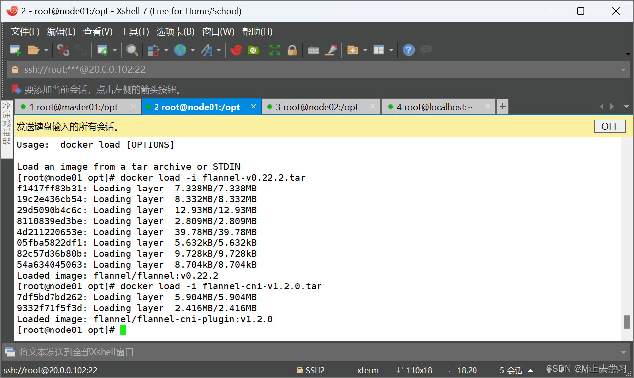Click the speech bubble feedback icon
Viewport: 634px width, 378px height.
tap(425, 49)
